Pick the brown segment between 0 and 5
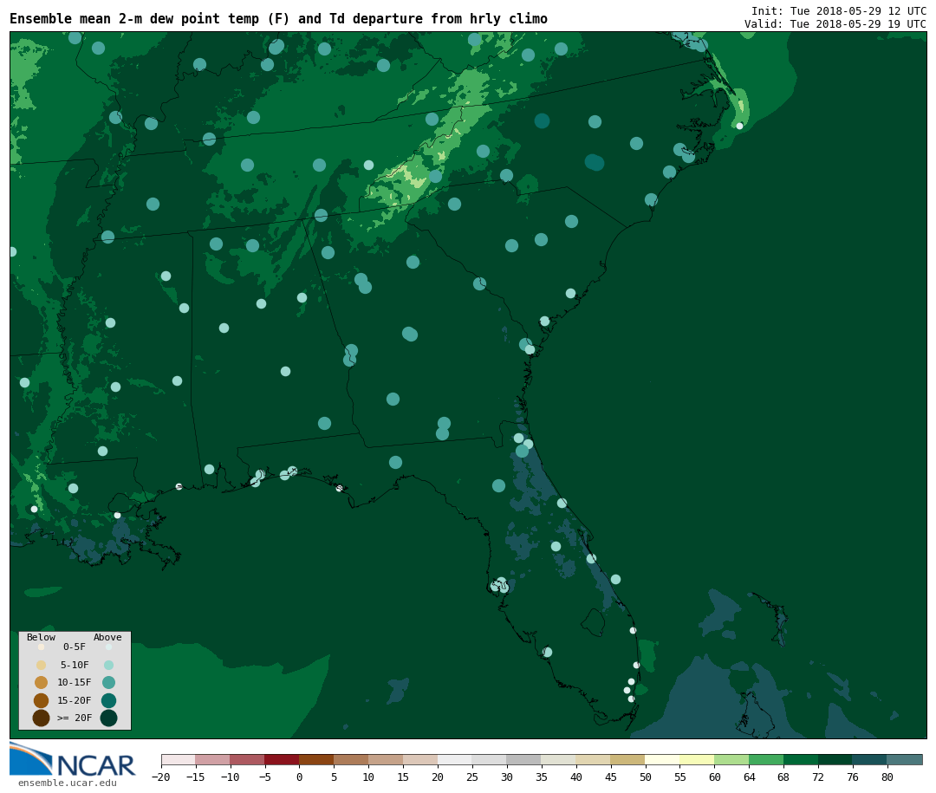Screen dimensions: 936x793 (317, 759)
